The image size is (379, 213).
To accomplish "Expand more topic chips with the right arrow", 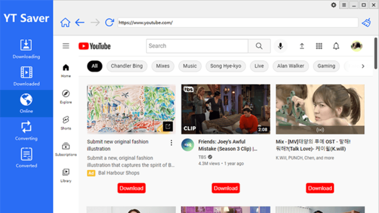I will click(x=362, y=66).
